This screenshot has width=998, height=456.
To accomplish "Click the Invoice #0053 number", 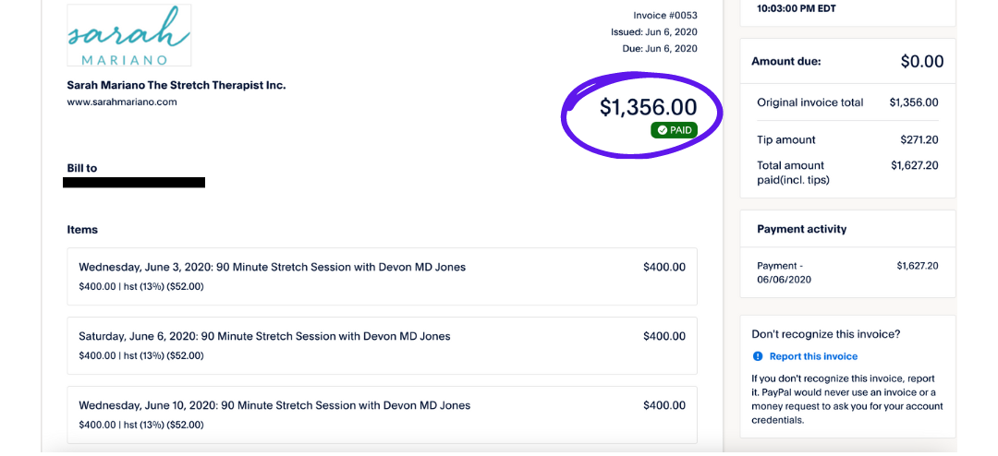I will 664,16.
